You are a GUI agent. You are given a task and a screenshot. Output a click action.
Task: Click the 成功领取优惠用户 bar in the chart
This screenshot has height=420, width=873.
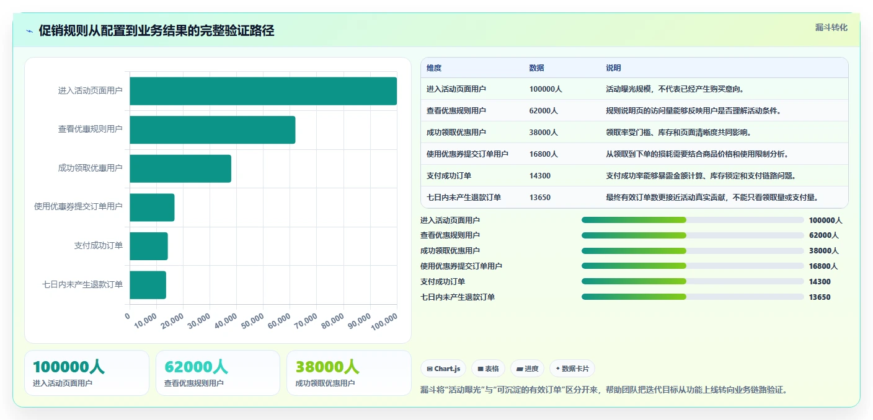(180, 168)
